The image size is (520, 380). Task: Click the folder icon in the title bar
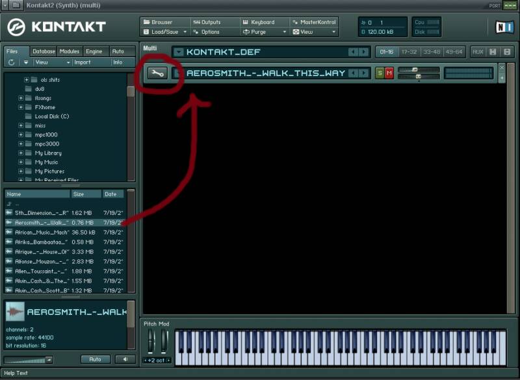pos(17,5)
